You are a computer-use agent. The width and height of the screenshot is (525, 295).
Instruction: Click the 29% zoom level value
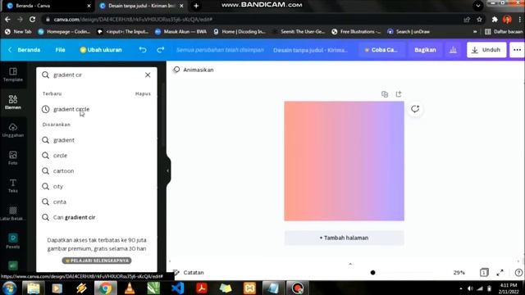coord(459,273)
